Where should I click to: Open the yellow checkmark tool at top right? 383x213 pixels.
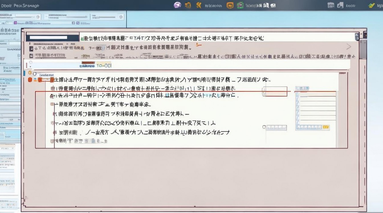tap(371, 5)
